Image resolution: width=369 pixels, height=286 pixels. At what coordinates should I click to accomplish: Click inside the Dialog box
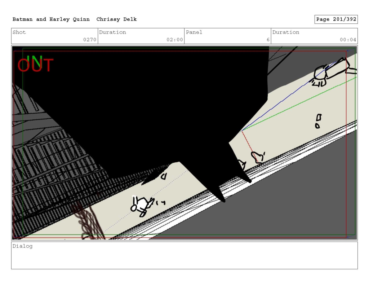coord(184,255)
